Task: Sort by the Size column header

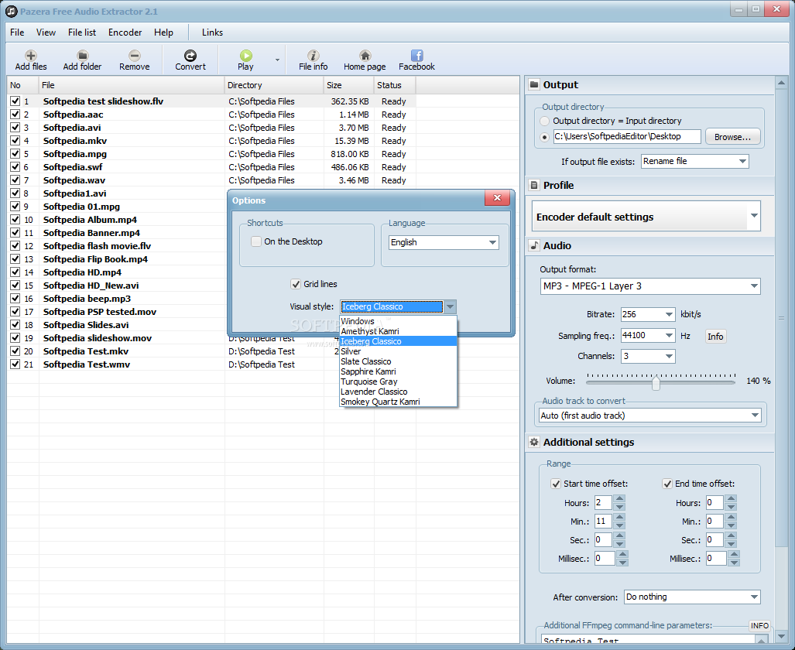Action: point(349,85)
